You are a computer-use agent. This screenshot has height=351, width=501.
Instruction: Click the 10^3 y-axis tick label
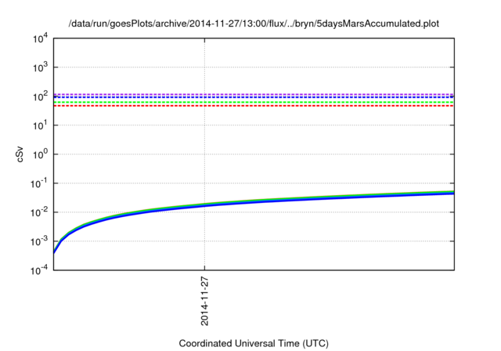(x=41, y=67)
